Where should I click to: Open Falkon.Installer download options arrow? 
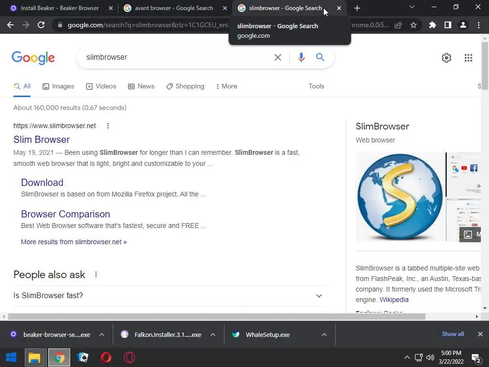click(213, 335)
